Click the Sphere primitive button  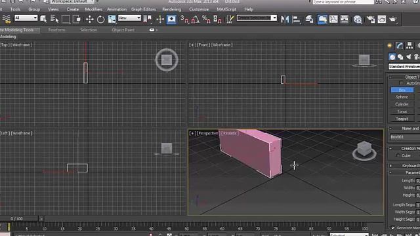402,97
